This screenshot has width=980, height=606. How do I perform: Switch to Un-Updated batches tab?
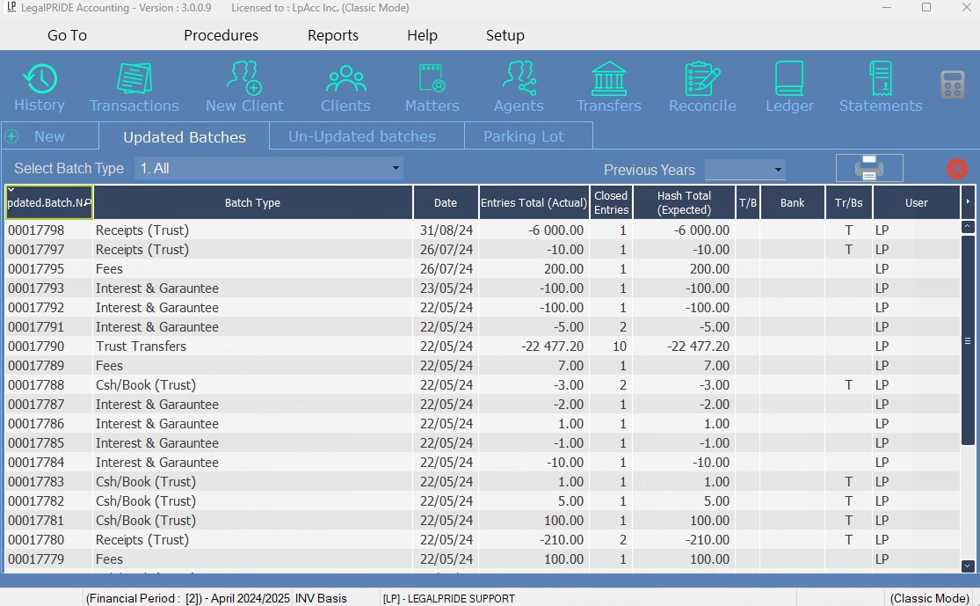coord(362,136)
